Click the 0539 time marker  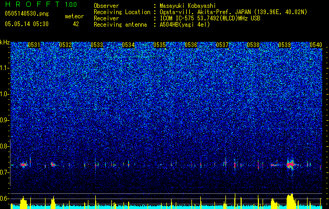[285, 45]
